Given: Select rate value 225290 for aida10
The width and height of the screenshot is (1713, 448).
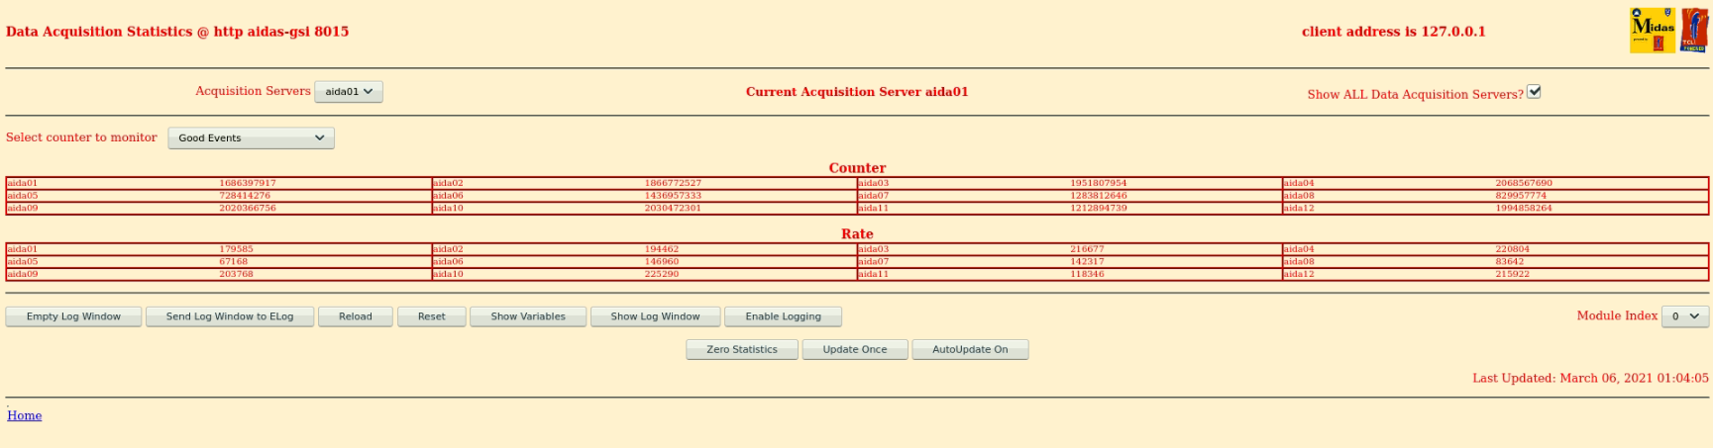Looking at the screenshot, I should click(x=662, y=274).
